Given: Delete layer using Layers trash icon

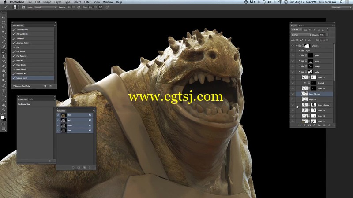Looking at the screenshot, I should click(x=329, y=125).
